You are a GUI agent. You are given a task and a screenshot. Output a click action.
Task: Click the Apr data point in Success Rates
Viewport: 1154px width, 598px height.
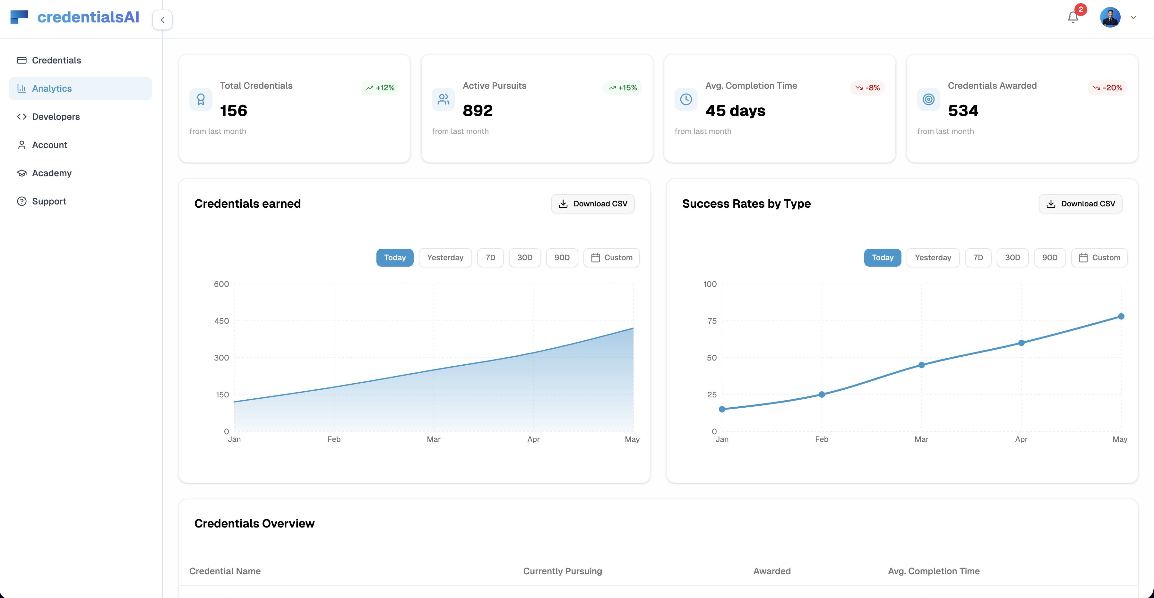pos(1021,343)
